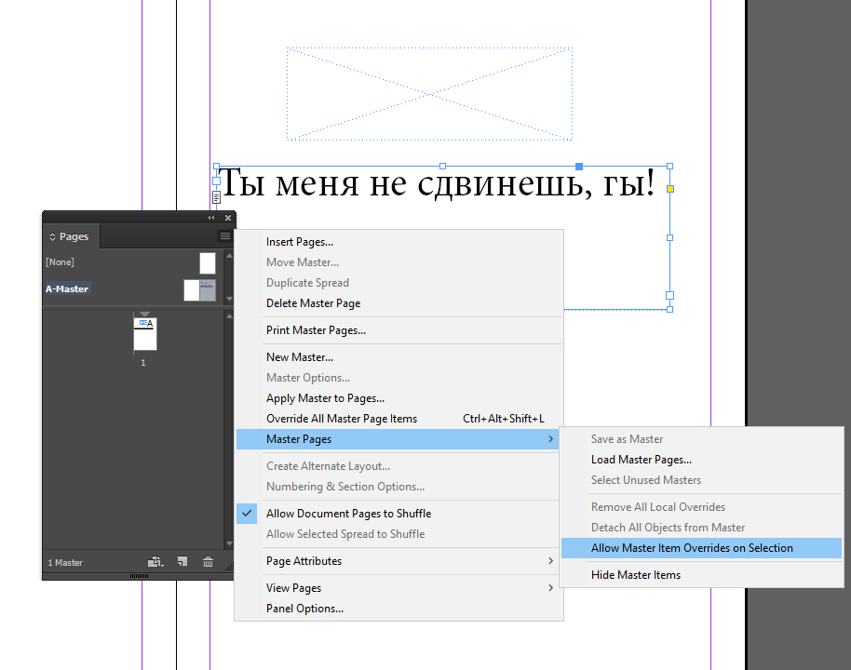
Task: Click the pages list scroll-down arrow
Action: pyautogui.click(x=229, y=543)
